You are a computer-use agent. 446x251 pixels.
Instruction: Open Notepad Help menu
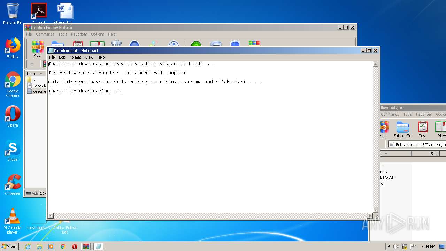101,57
